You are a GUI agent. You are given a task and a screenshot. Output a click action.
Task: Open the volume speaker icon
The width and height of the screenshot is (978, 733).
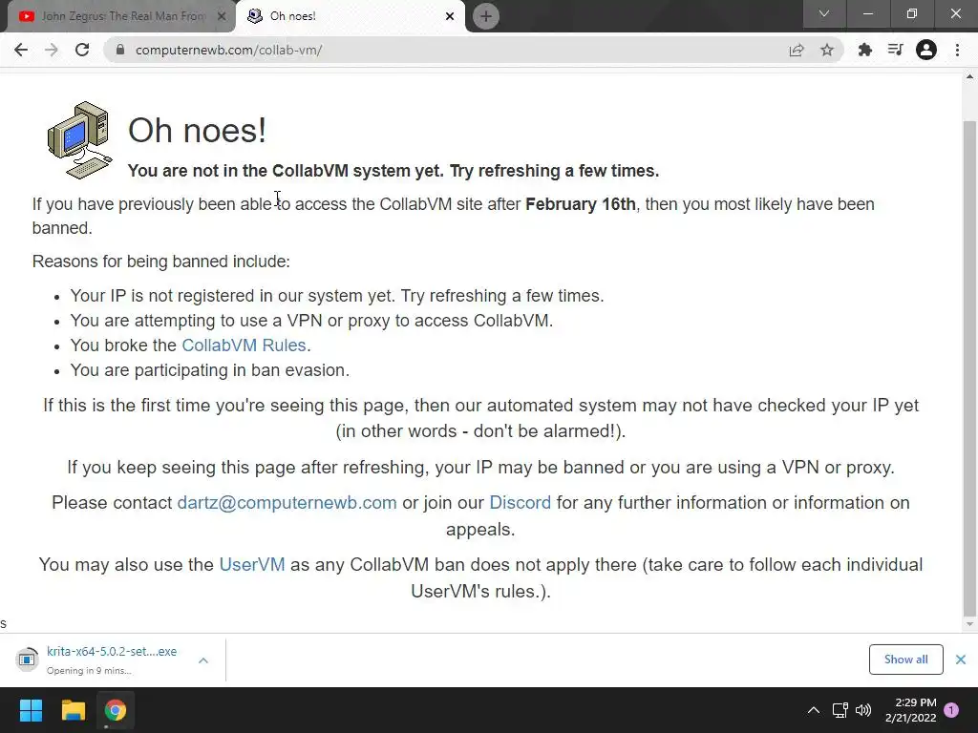[x=863, y=710]
